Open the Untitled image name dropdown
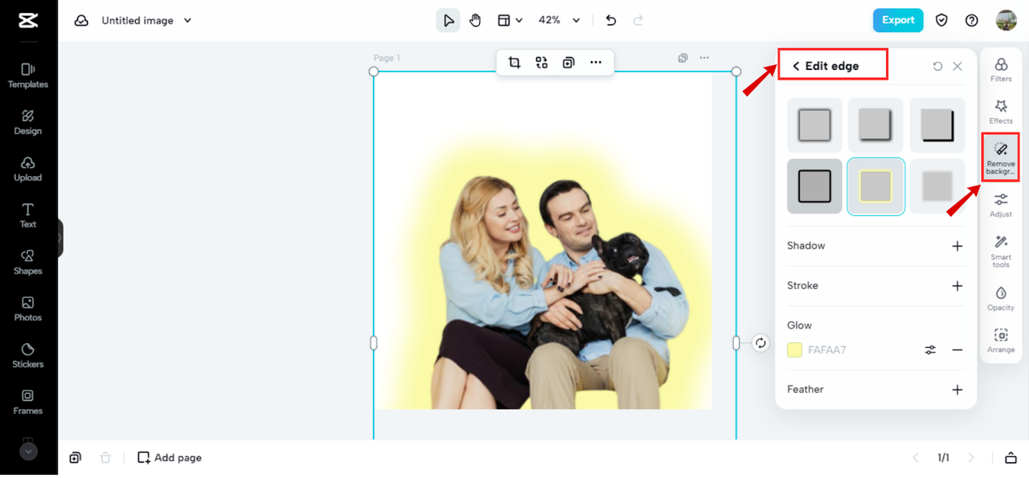The image size is (1029, 478). (x=146, y=21)
